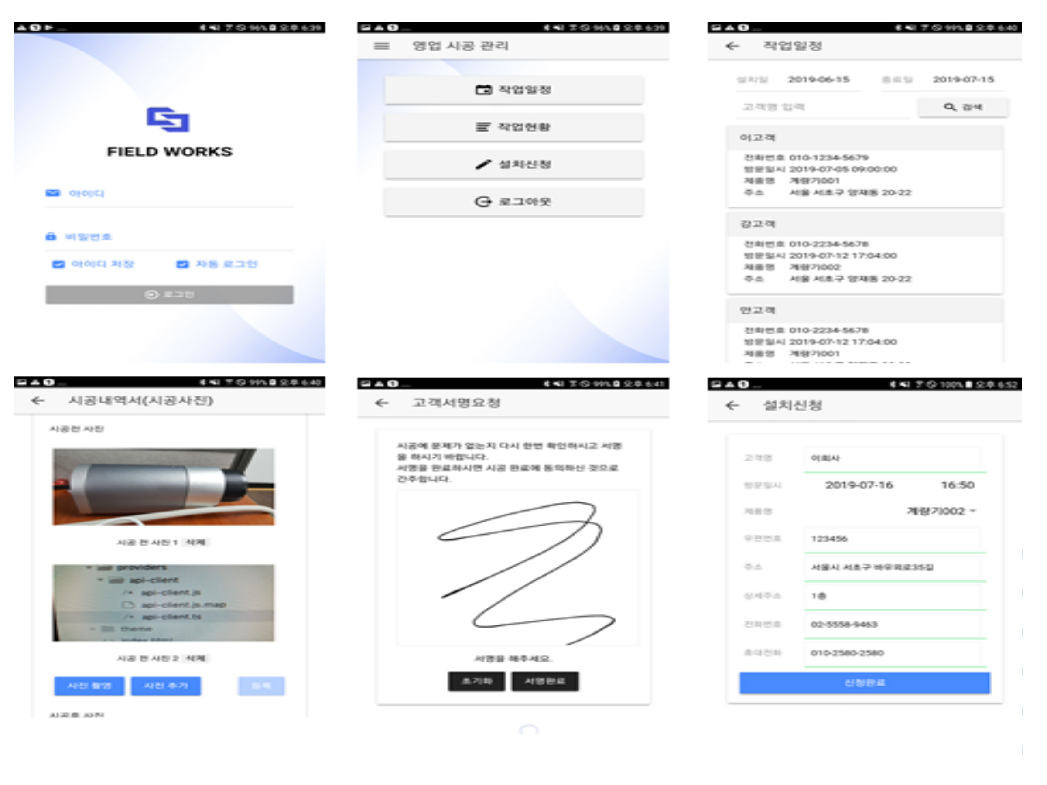Select the 로그아웃 menu button
Image resolution: width=1047 pixels, height=785 pixels.
tap(513, 202)
